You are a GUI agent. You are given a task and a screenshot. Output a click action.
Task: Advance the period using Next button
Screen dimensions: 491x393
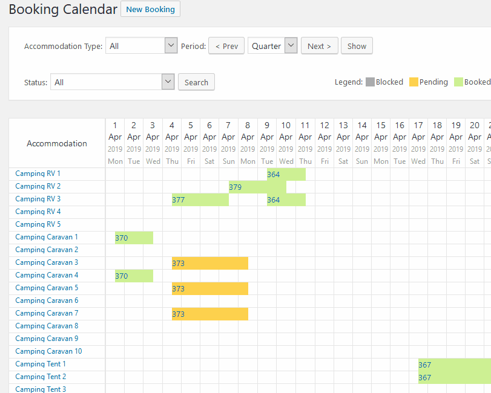[x=319, y=45]
